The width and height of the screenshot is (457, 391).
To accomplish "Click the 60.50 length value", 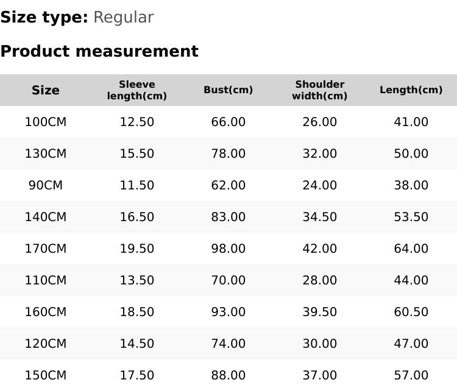I will coord(411,312).
